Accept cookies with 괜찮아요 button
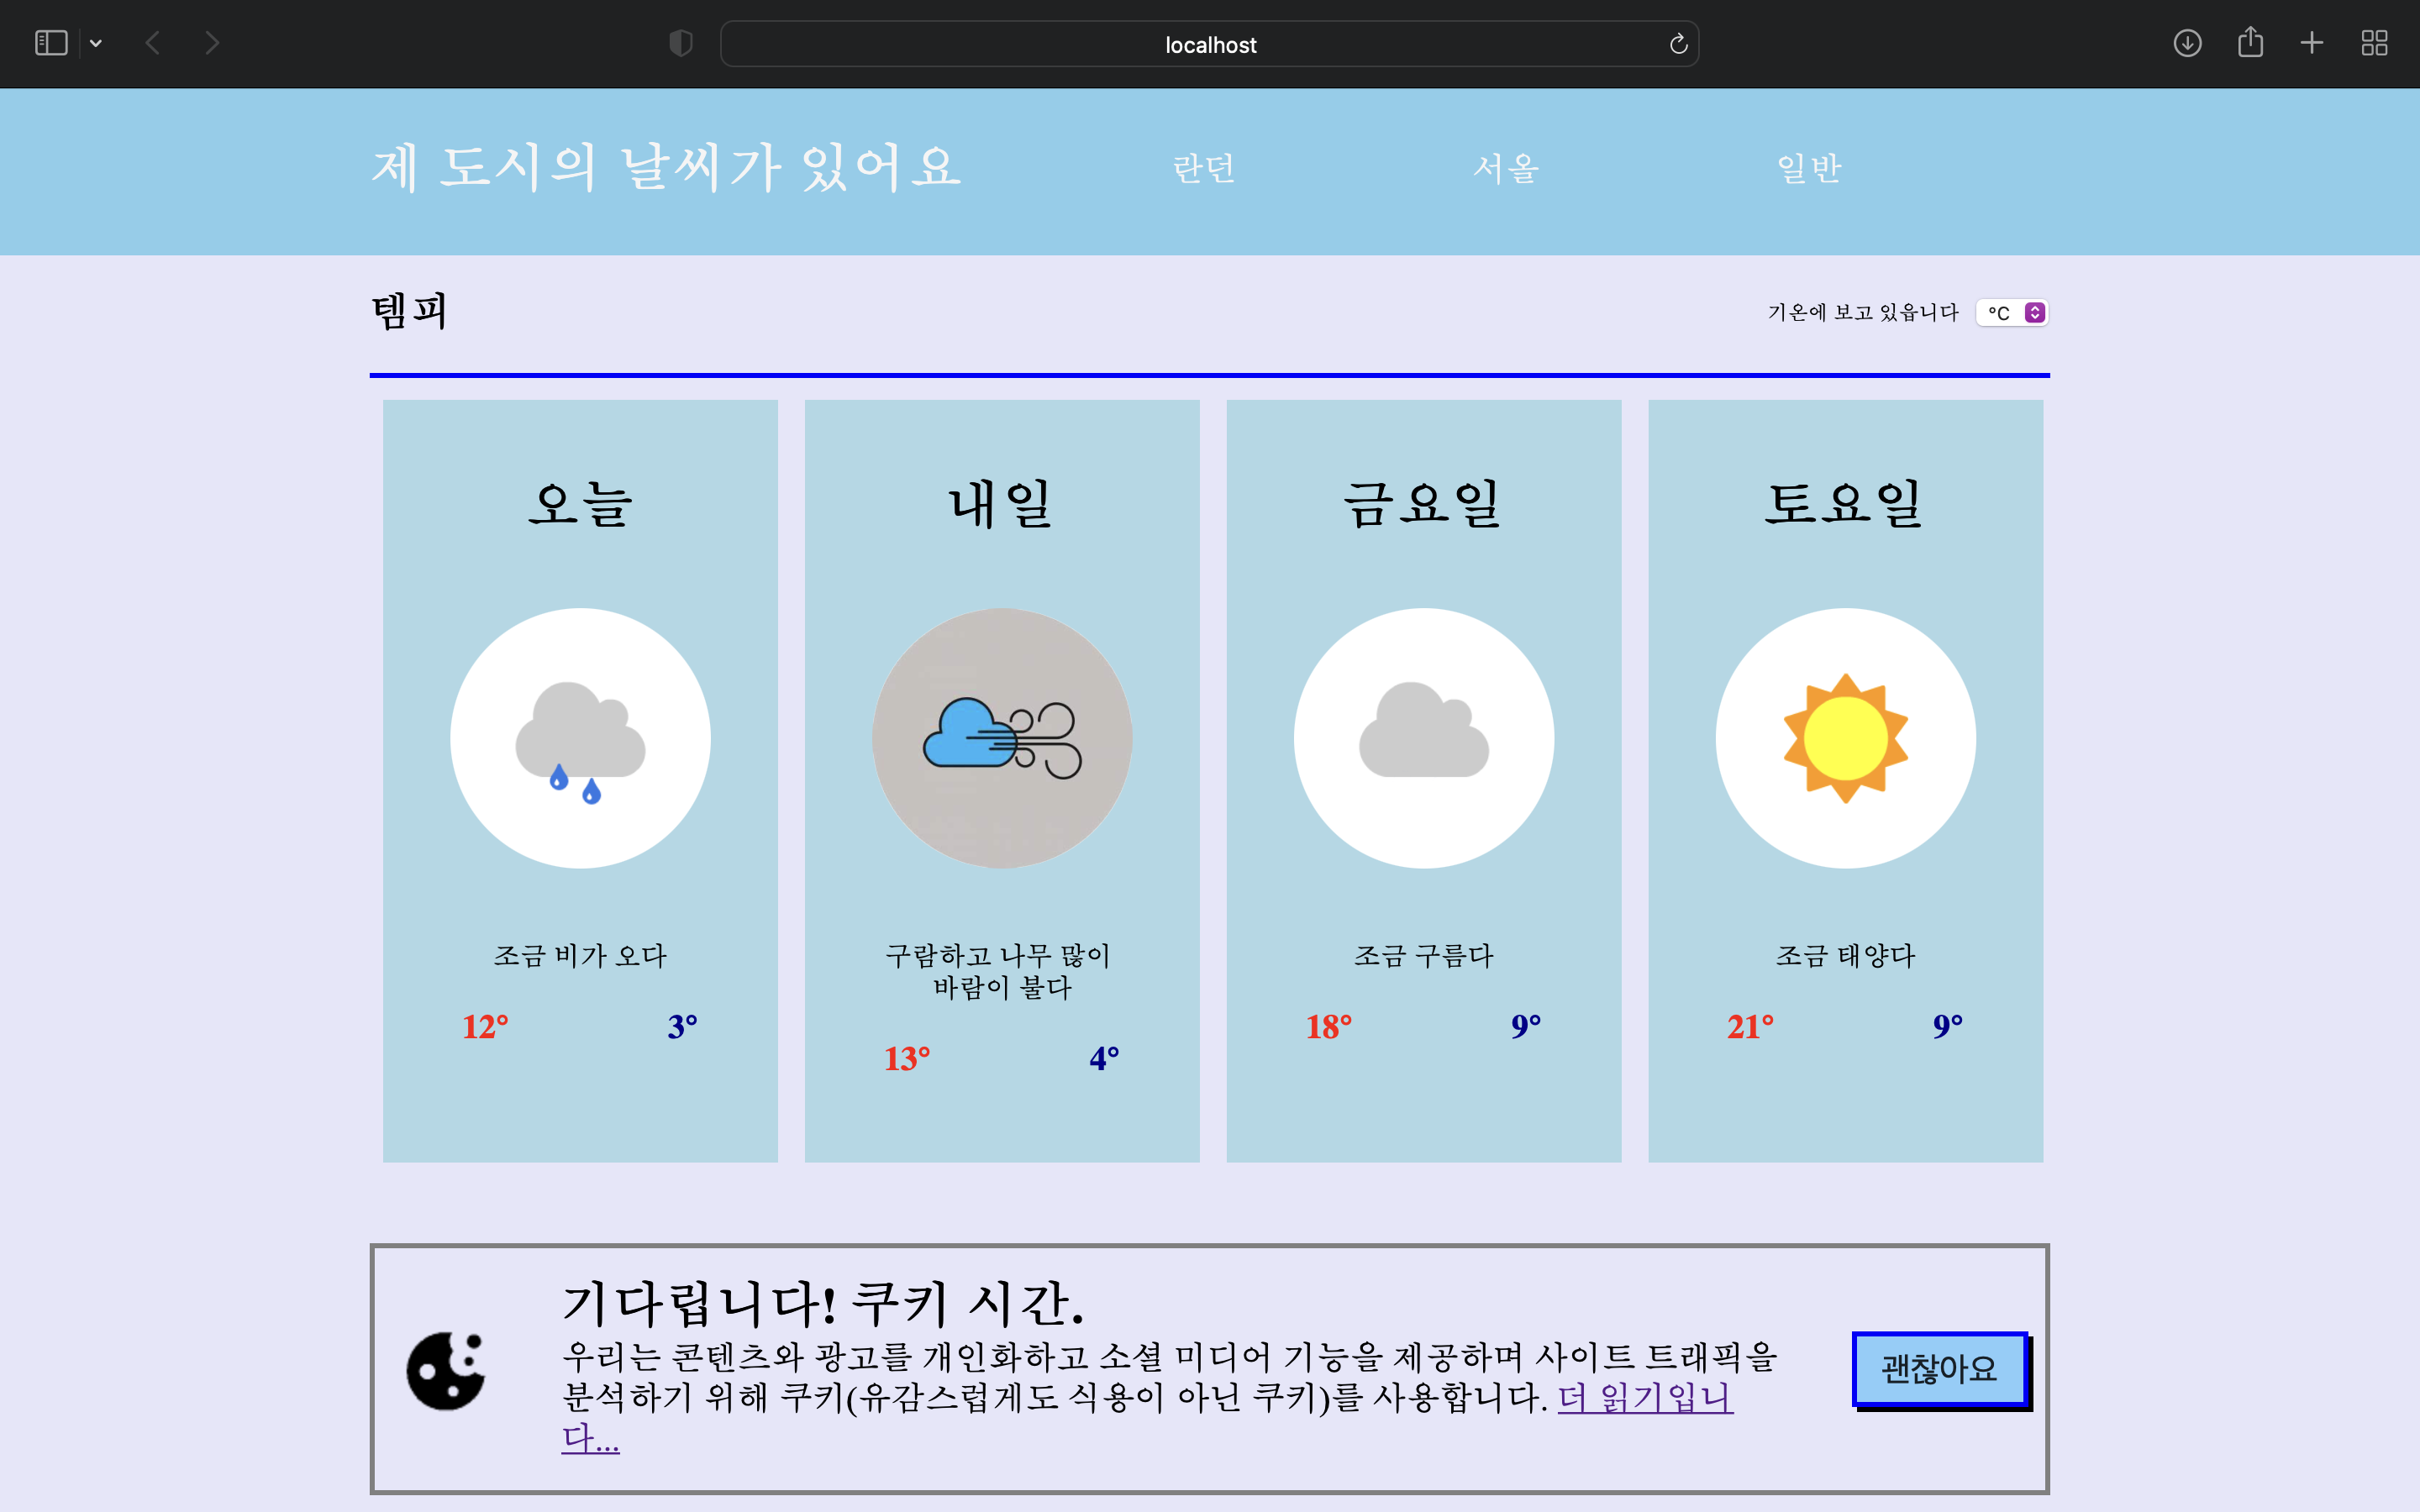This screenshot has height=1512, width=2420. (1940, 1369)
